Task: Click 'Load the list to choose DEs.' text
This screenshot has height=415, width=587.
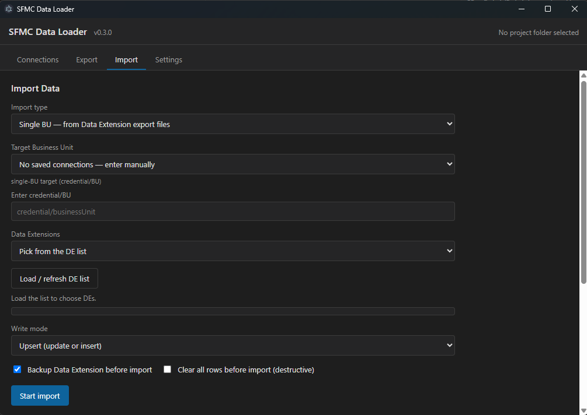Action: pos(54,298)
